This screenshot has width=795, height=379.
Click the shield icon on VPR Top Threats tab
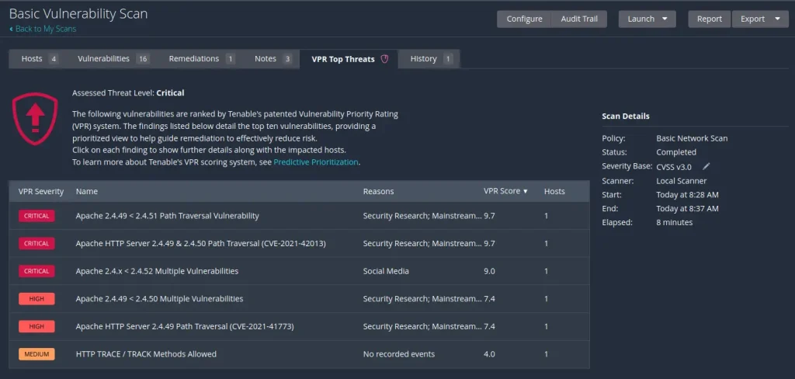click(384, 59)
